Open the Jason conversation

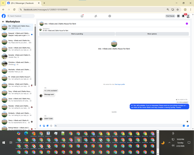pyautogui.click(x=17, y=100)
